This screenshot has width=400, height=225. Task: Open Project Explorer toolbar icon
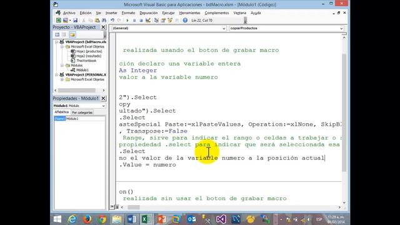[x=156, y=21]
